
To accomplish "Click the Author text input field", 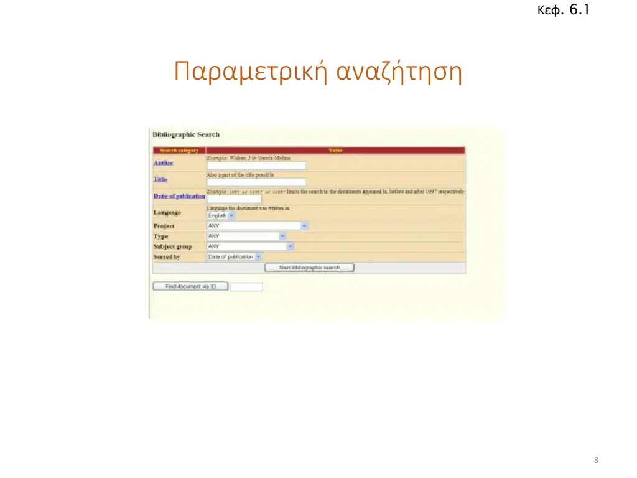I will click(256, 166).
